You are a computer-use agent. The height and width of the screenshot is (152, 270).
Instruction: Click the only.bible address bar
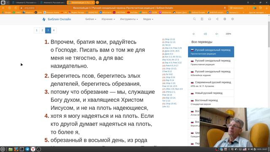click(x=29, y=8)
